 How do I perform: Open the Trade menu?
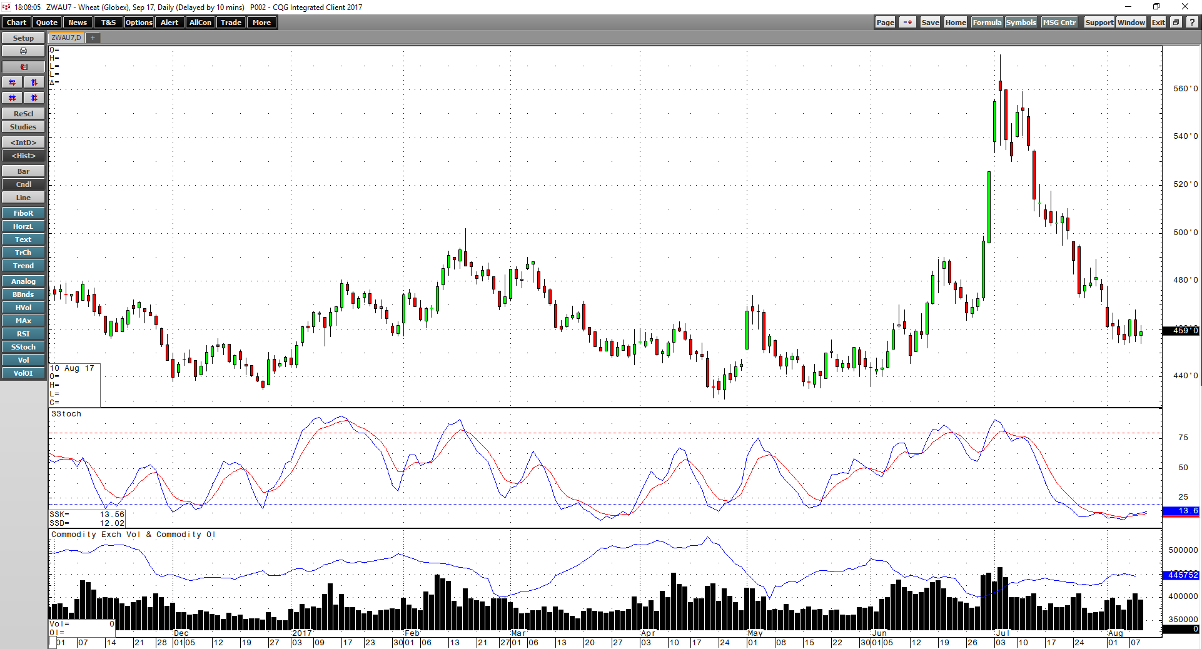(231, 23)
